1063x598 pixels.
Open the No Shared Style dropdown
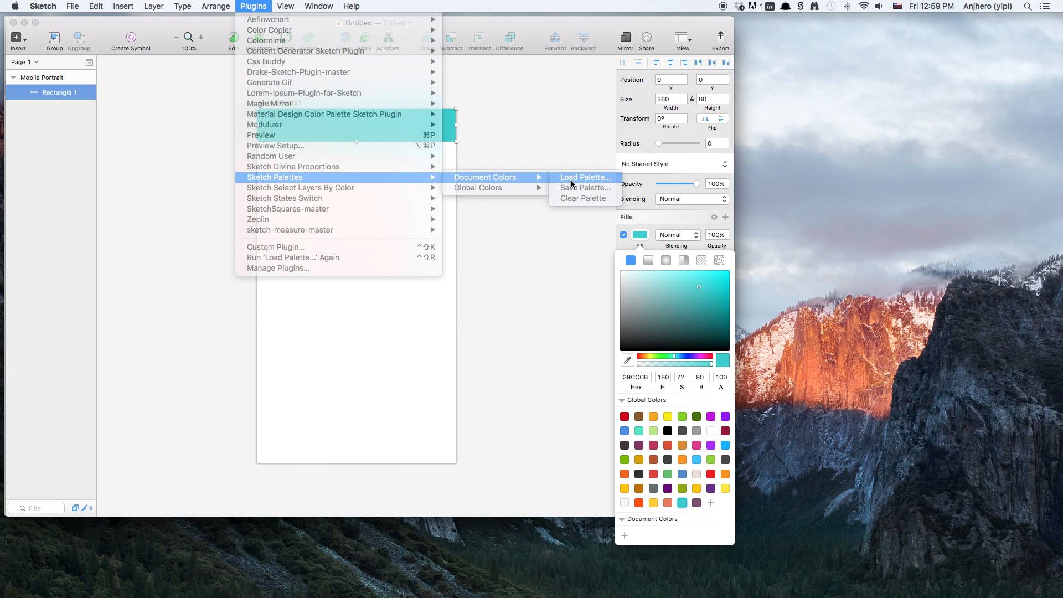(x=674, y=164)
